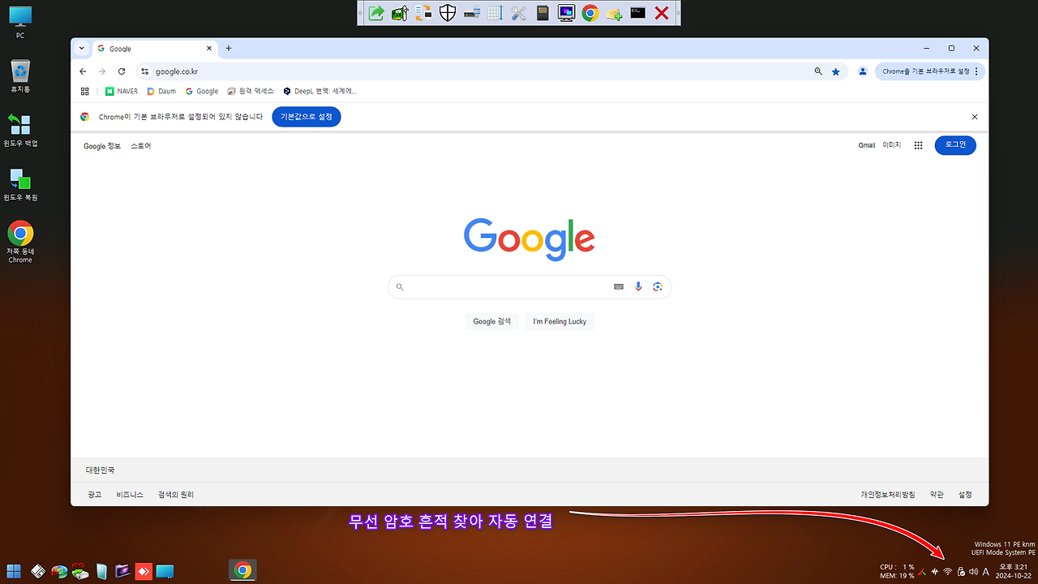This screenshot has width=1038, height=584.
Task: Click the red X icon in top dock
Action: pyautogui.click(x=662, y=12)
